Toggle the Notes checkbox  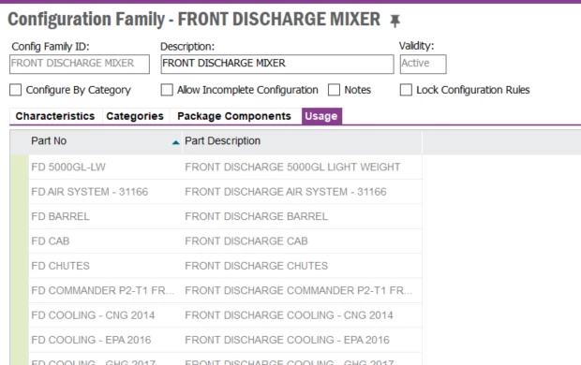[x=334, y=90]
